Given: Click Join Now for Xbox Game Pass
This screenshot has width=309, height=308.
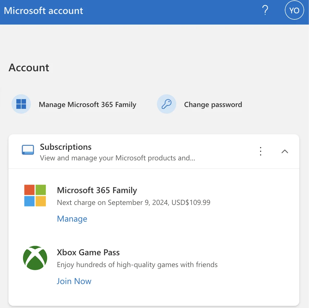Looking at the screenshot, I should click(74, 281).
